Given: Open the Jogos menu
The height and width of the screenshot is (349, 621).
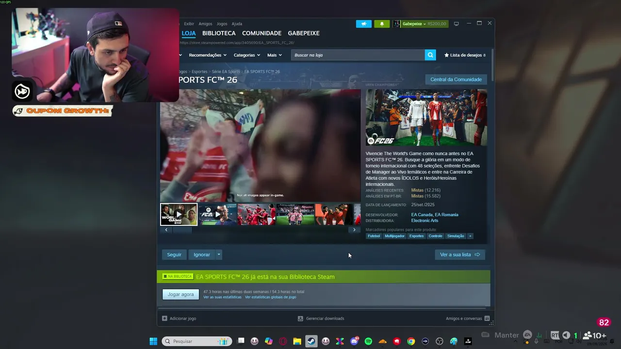Looking at the screenshot, I should 222,24.
